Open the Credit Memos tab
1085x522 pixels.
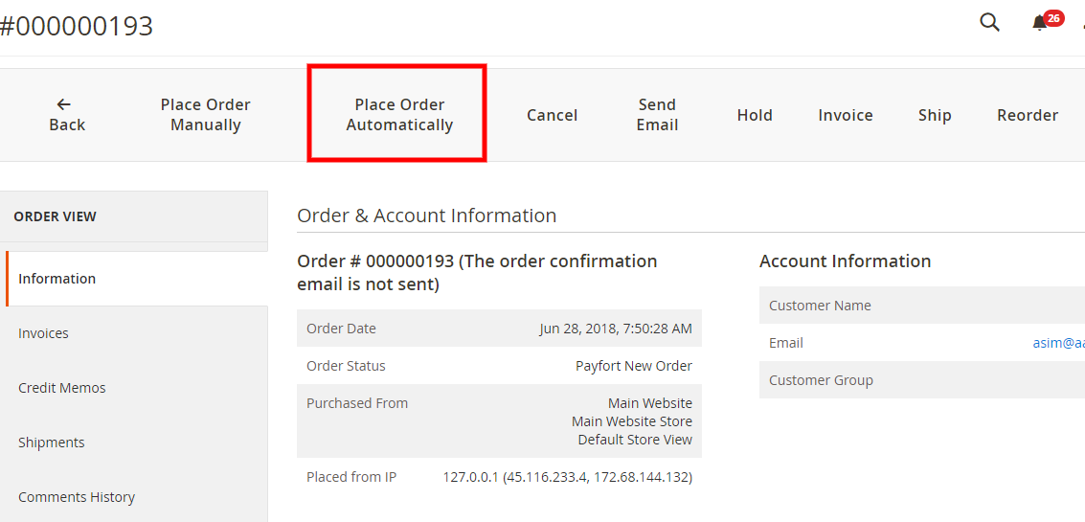(x=137, y=388)
